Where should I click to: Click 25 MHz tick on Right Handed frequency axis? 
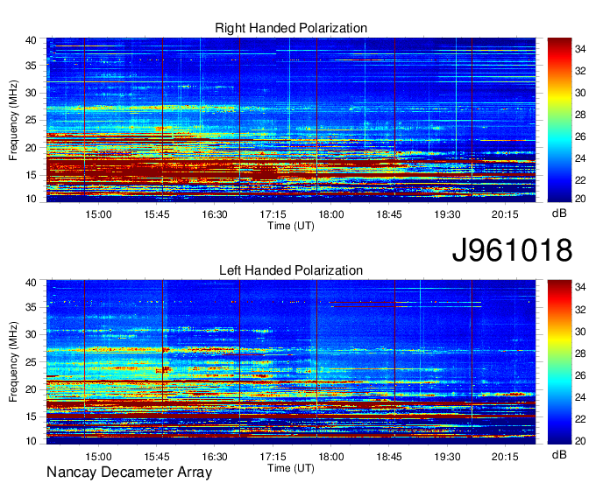click(x=32, y=120)
